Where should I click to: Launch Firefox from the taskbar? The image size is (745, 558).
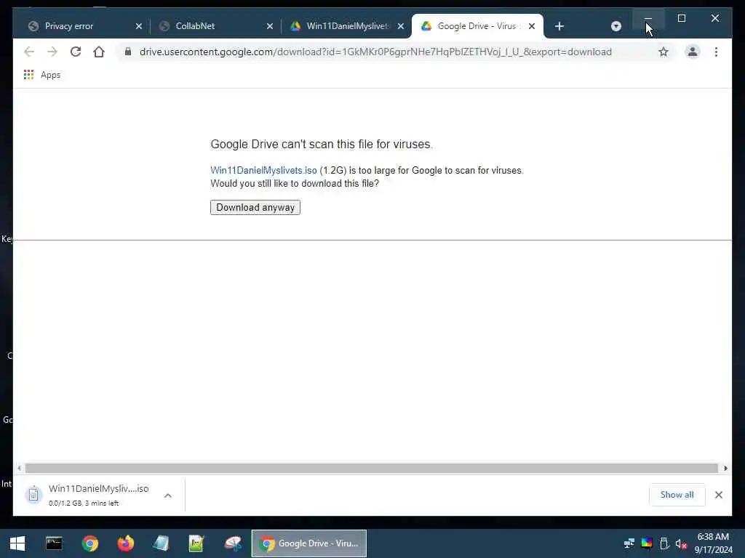pos(125,543)
